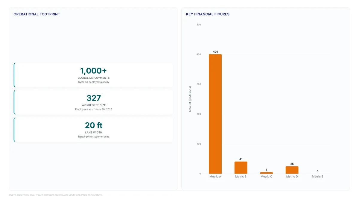Click the 500 tick on y-axis
This screenshot has width=359, height=202.
pos(199,25)
